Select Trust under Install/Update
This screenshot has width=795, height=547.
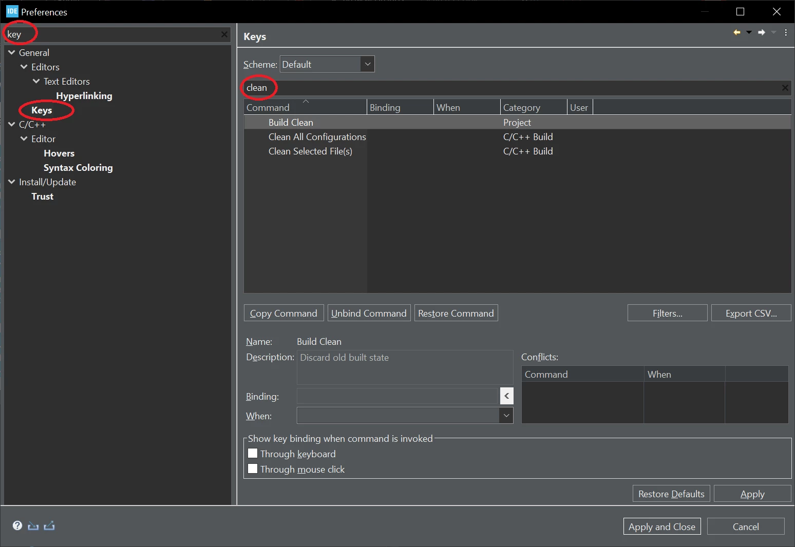pos(43,197)
